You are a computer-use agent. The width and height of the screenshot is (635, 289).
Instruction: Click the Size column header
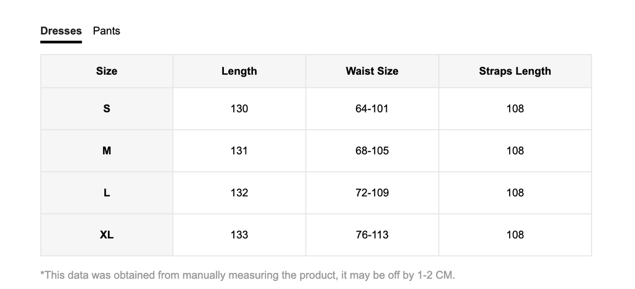click(107, 71)
